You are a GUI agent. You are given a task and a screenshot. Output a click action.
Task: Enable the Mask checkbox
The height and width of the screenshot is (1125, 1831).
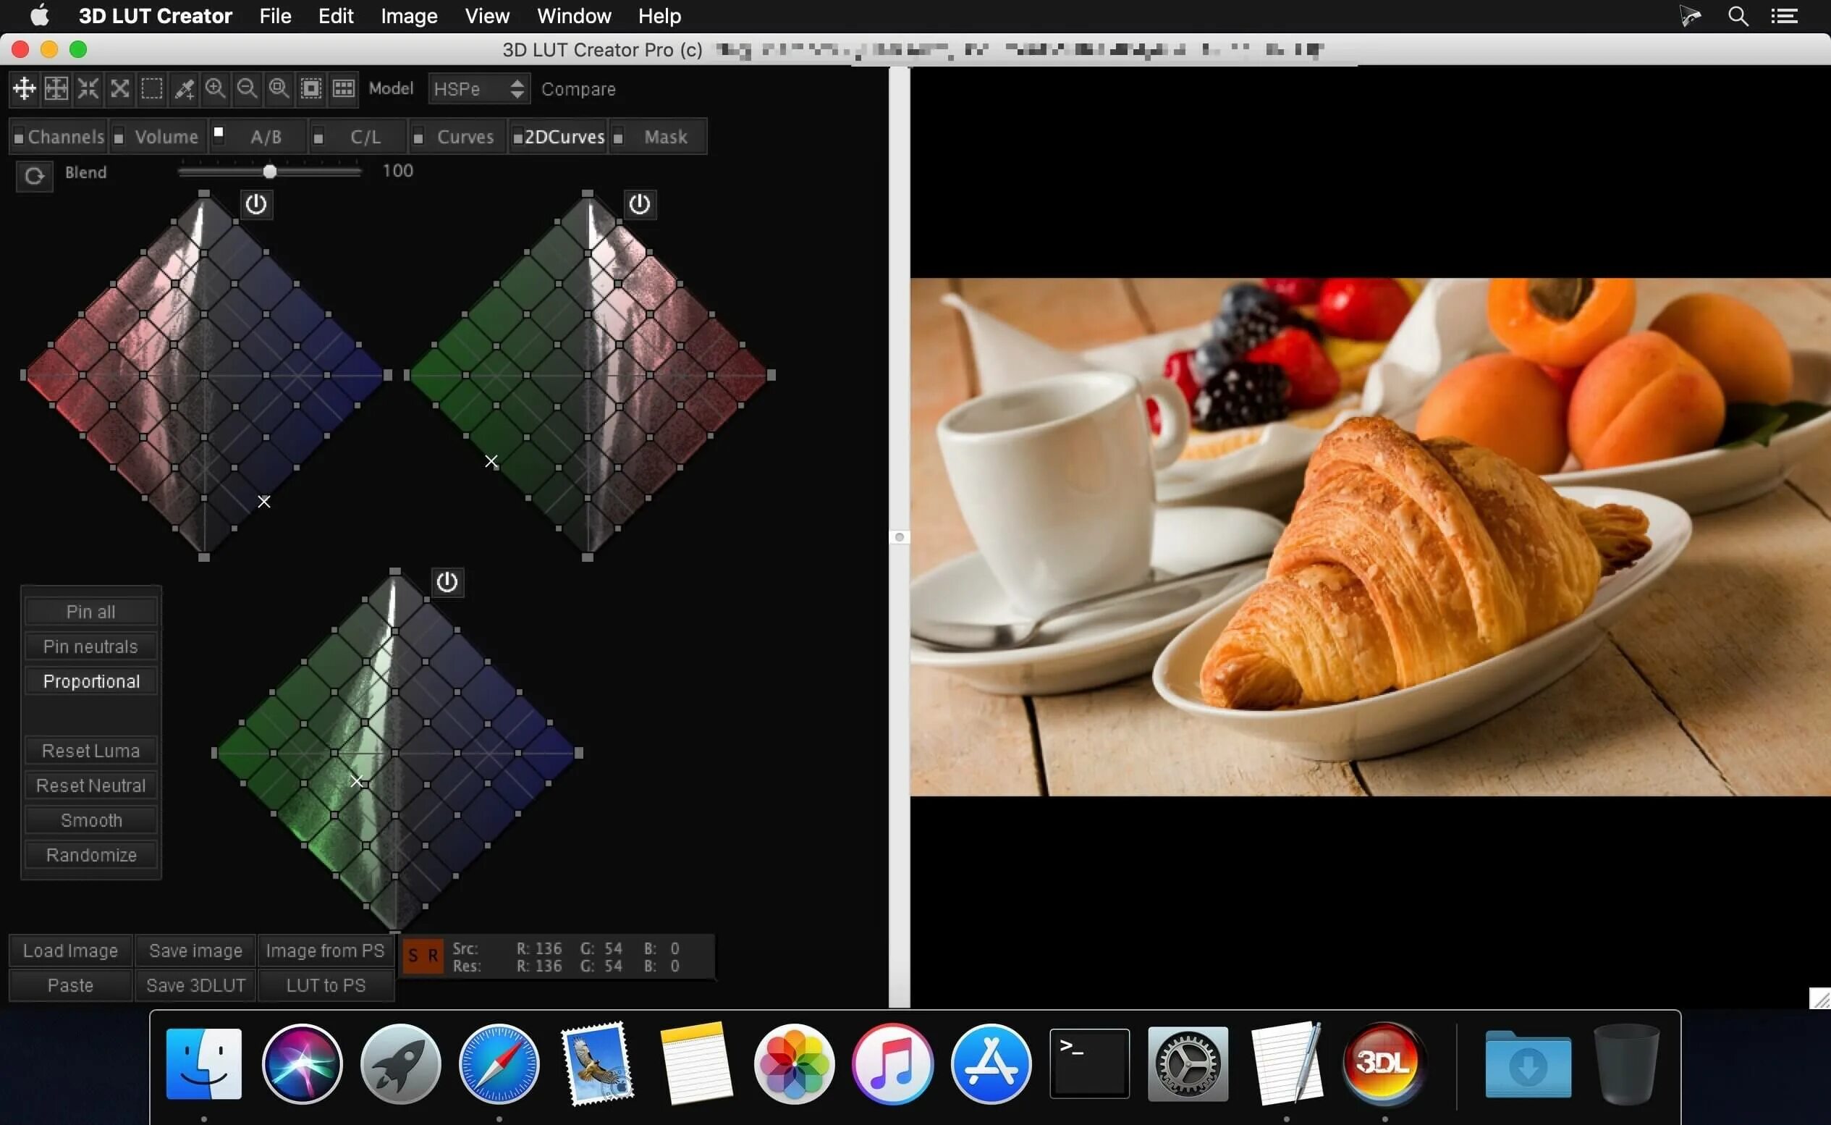[x=619, y=136]
